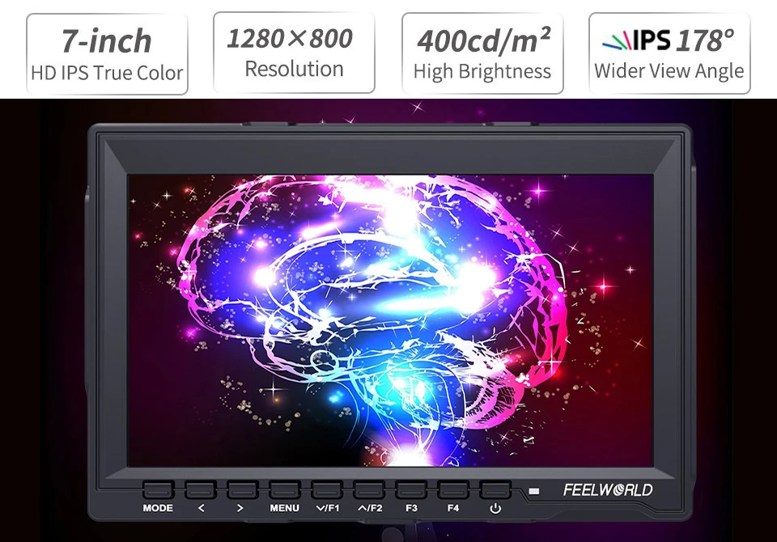Click the MODE button on the monitor
Screen dimensions: 777x542
(x=158, y=490)
